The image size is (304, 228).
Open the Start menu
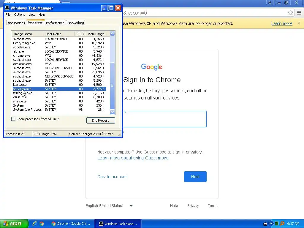[x=14, y=224]
